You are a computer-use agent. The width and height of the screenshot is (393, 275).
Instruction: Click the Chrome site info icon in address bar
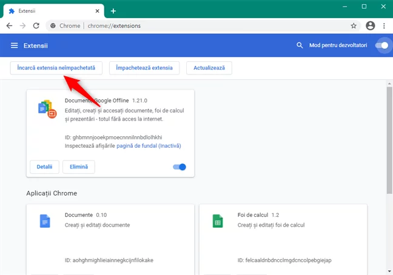click(53, 26)
